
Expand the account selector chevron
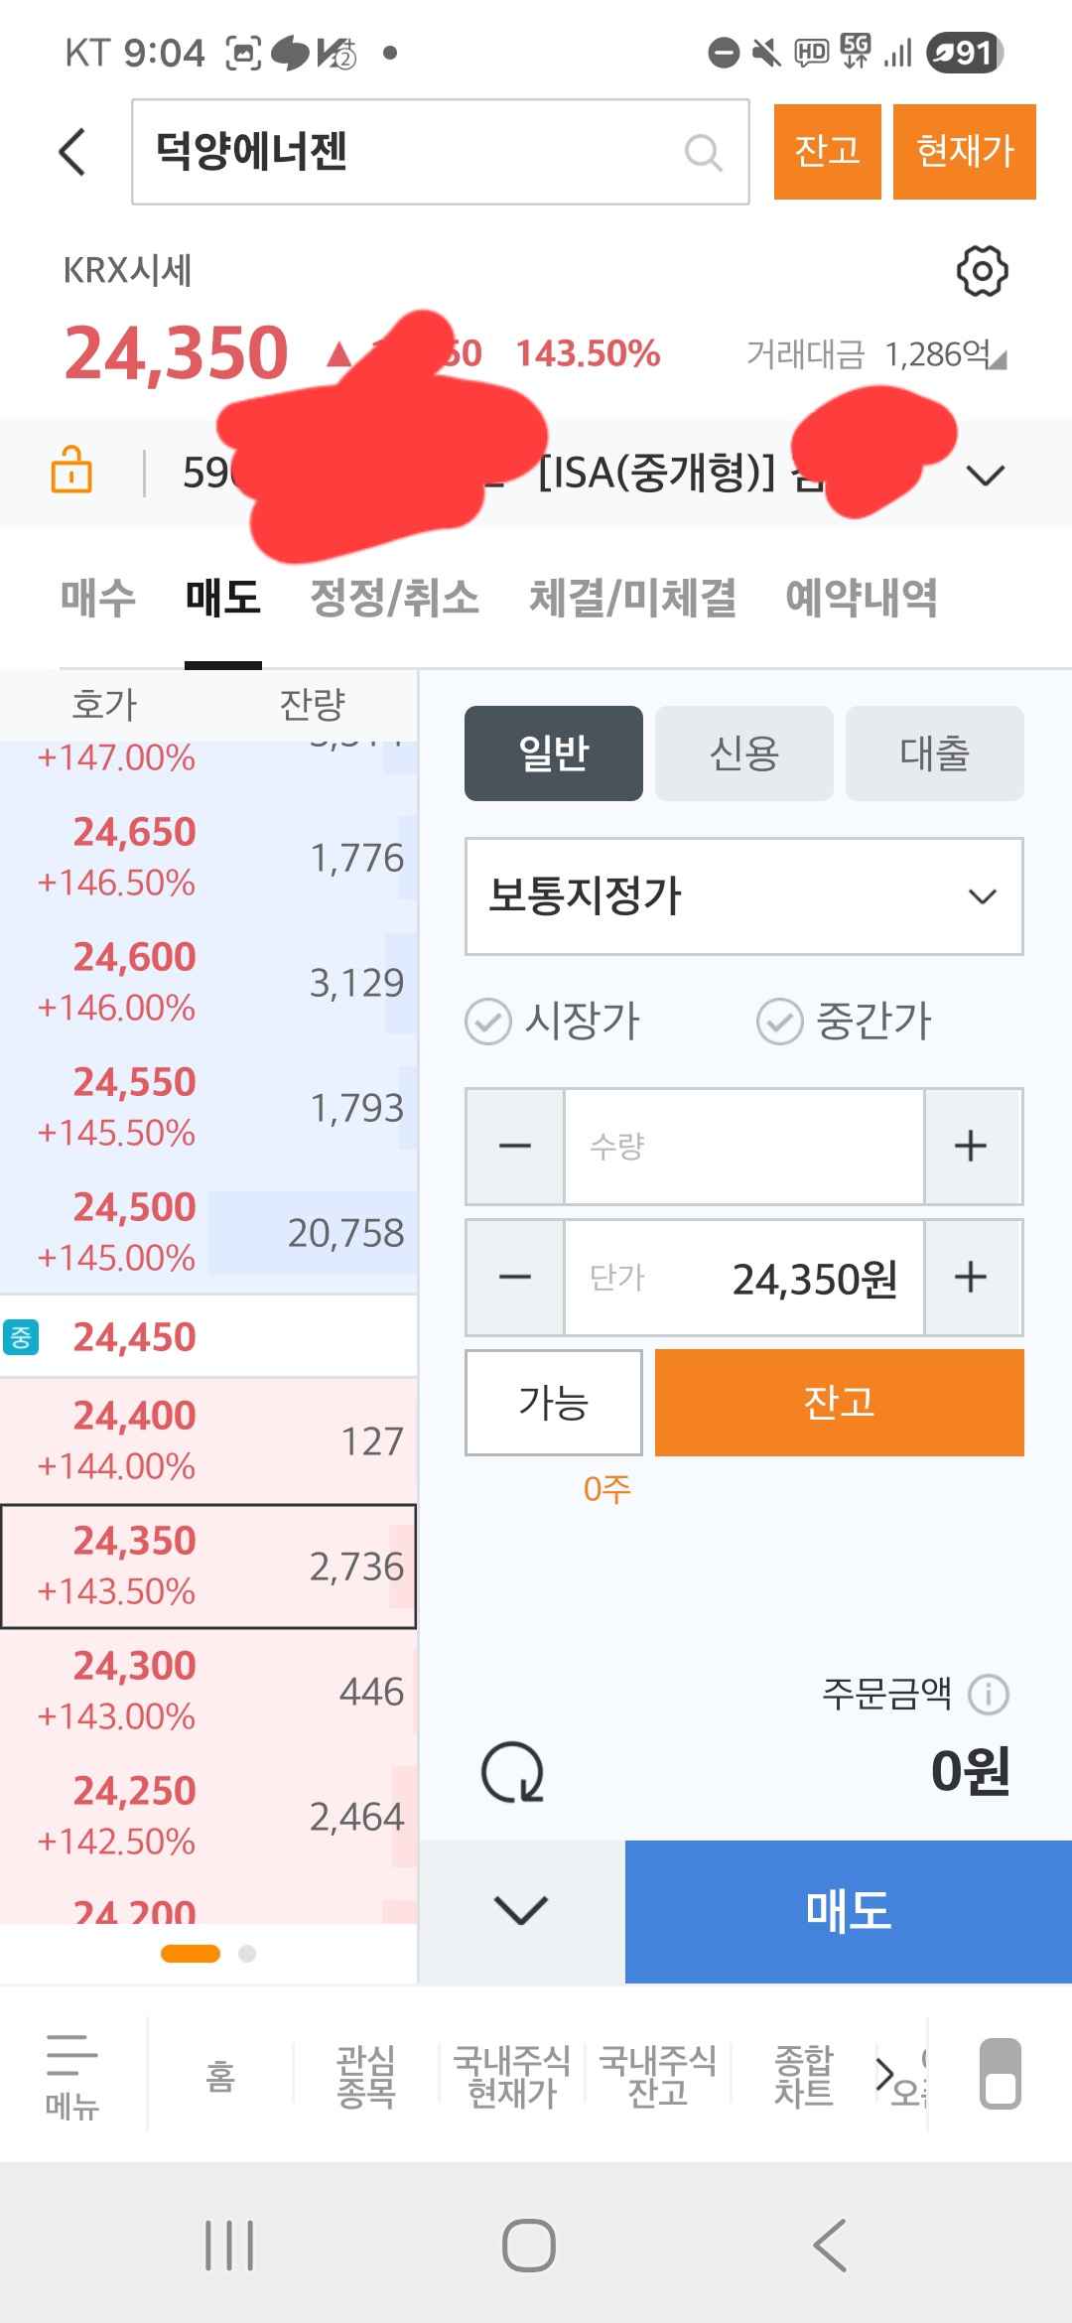coord(985,476)
